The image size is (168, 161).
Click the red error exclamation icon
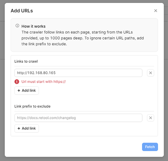tap(17, 82)
